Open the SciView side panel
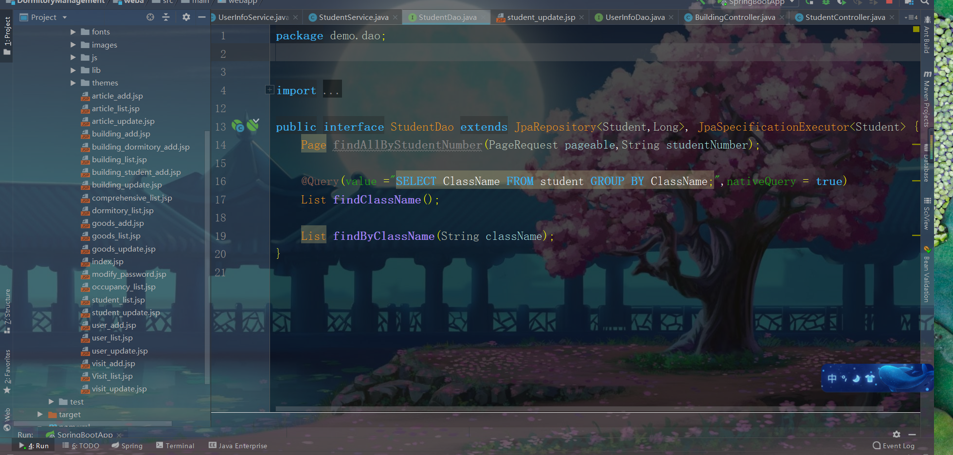 pyautogui.click(x=927, y=214)
